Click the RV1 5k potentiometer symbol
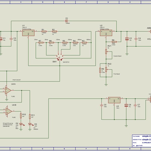This screenshot has width=151, height=151. (106, 52)
